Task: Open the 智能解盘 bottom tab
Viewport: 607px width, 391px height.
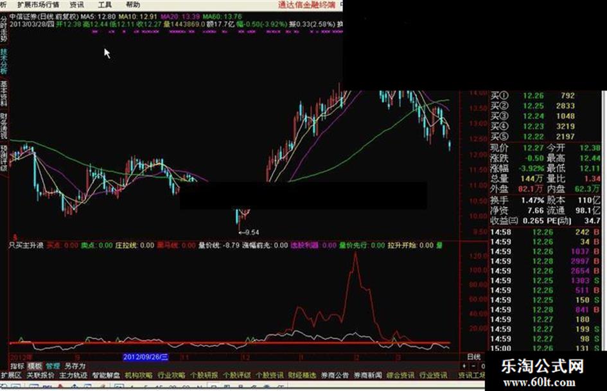Action: (106, 375)
